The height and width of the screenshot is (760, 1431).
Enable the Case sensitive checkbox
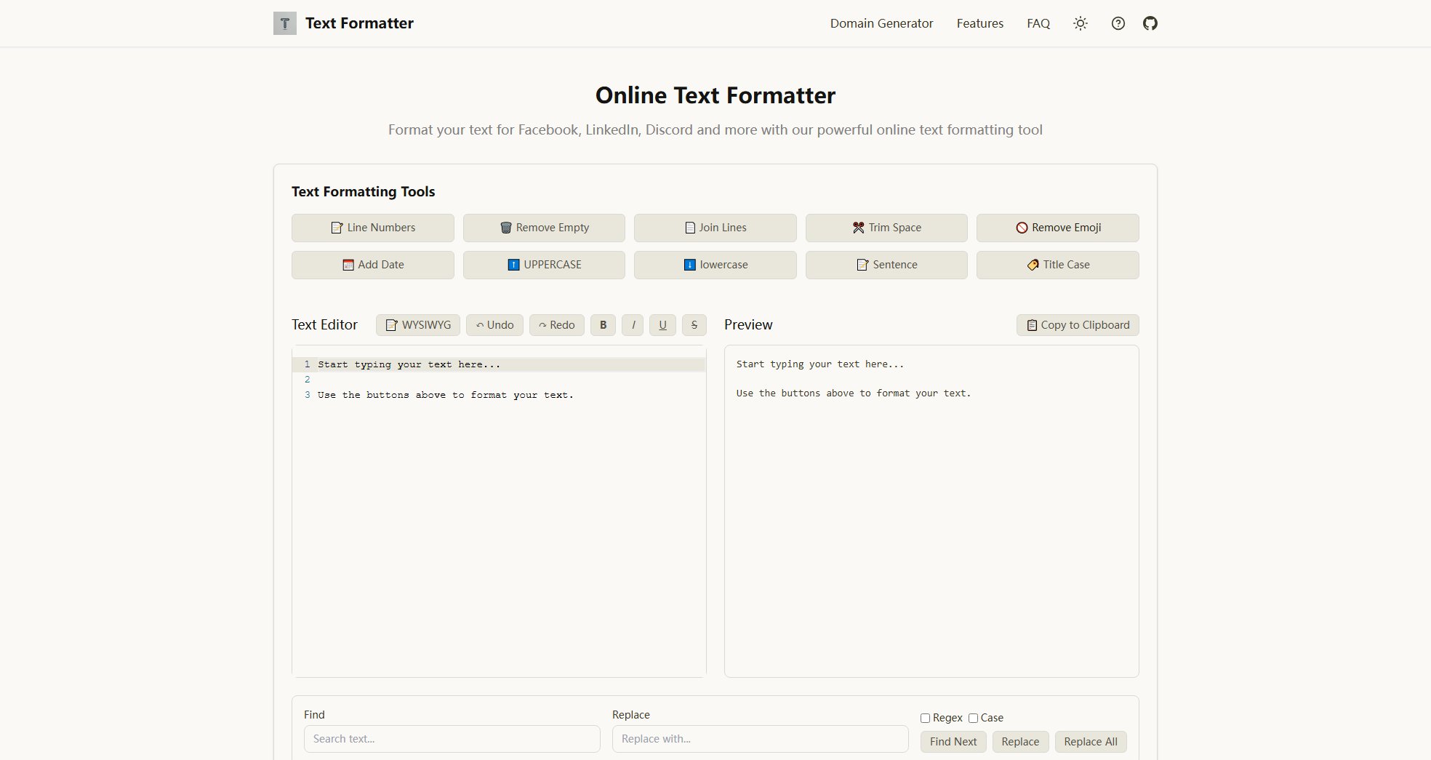(x=973, y=718)
